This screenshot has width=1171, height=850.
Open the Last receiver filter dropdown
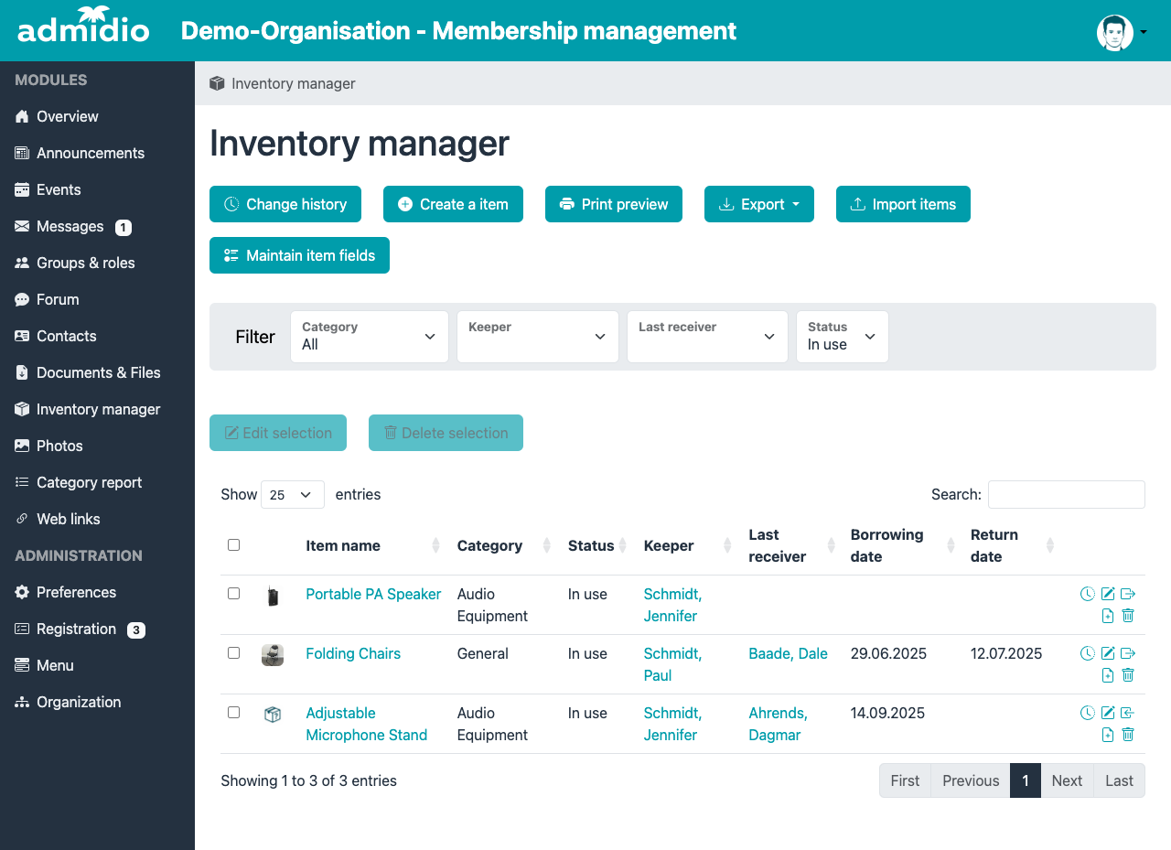[x=707, y=337]
